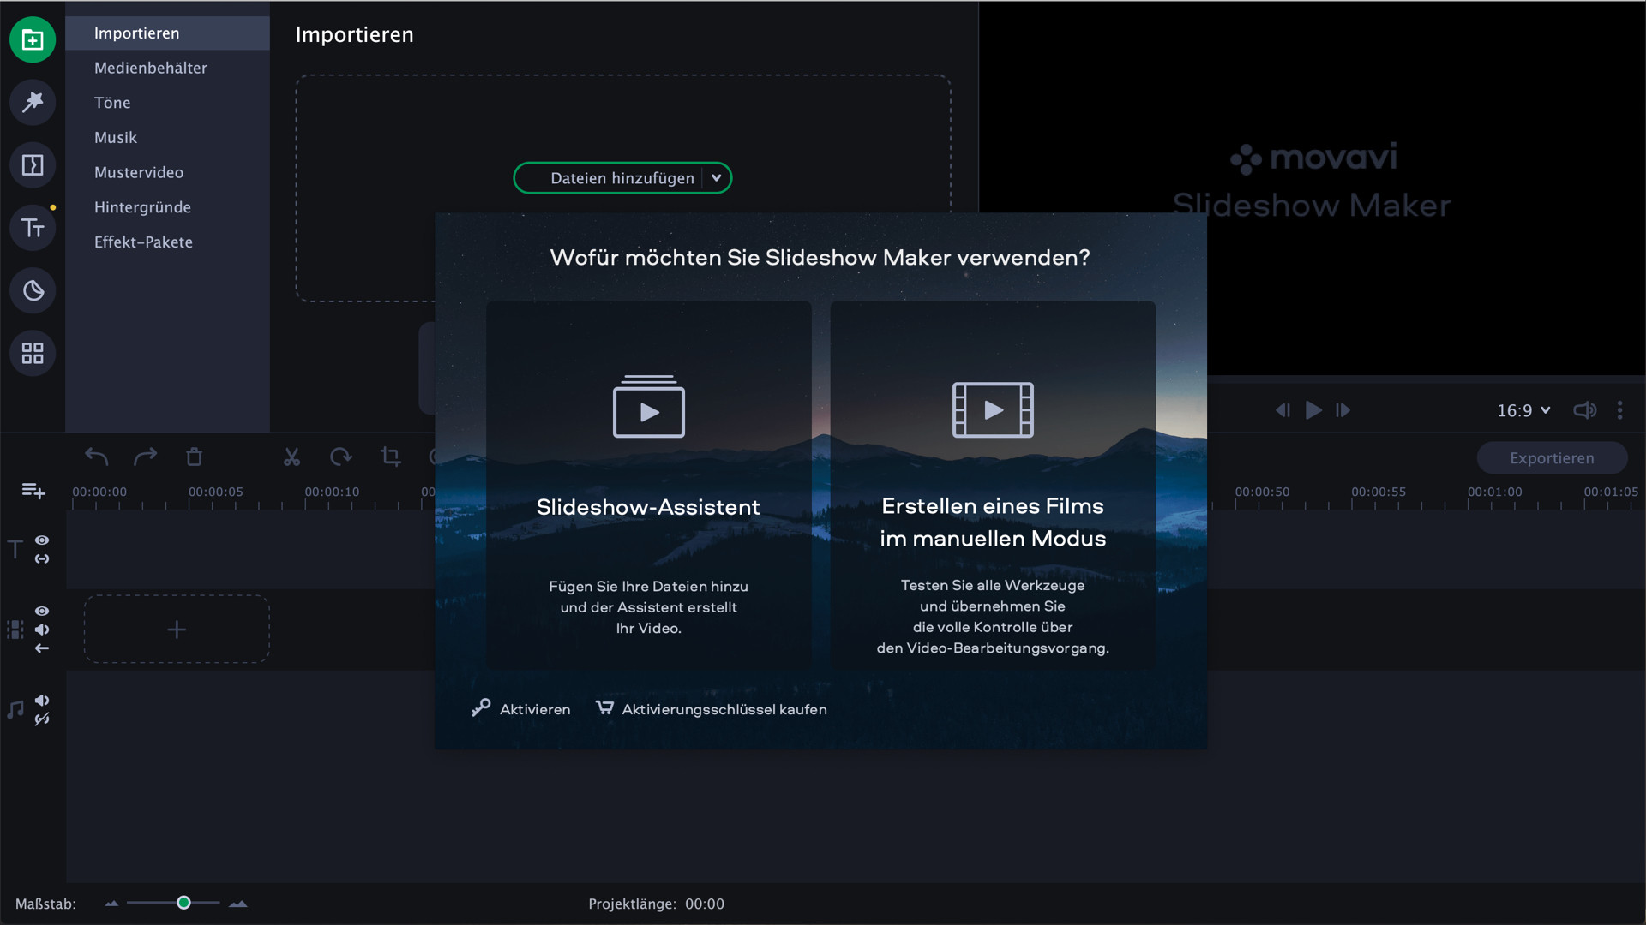1646x925 pixels.
Task: Select the Undo icon in the toolbar
Action: point(96,457)
